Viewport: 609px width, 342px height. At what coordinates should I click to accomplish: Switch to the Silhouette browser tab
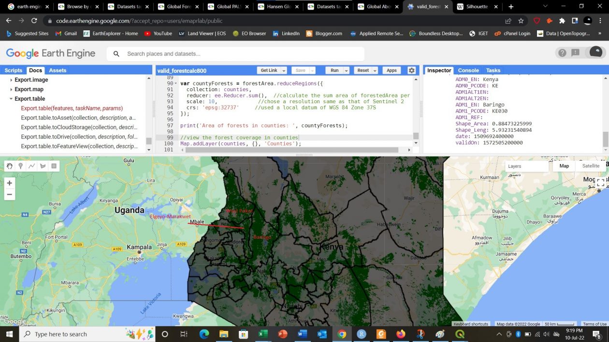tap(478, 6)
